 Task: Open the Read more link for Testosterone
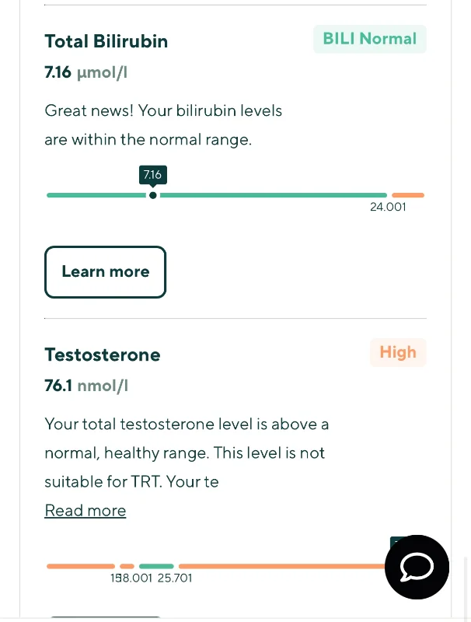85,511
